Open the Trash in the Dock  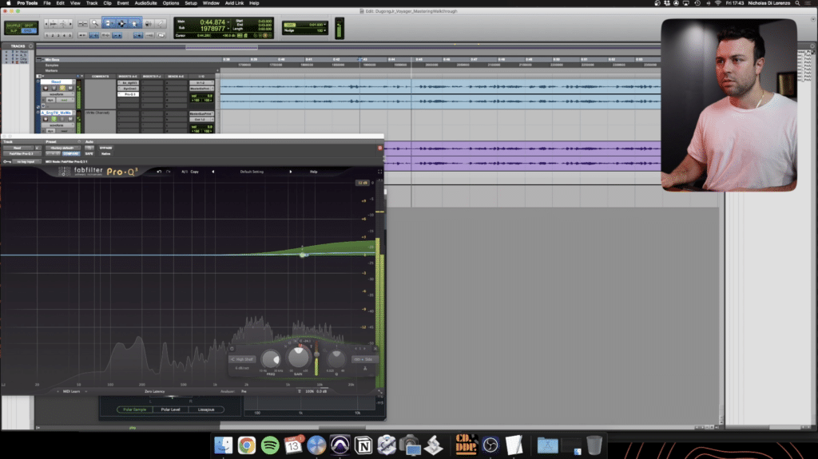click(x=594, y=445)
